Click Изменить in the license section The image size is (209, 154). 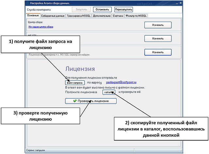click(158, 52)
